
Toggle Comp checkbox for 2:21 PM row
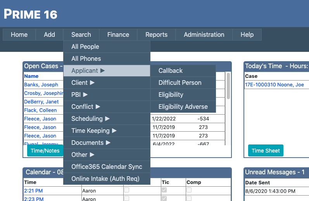[189, 190]
